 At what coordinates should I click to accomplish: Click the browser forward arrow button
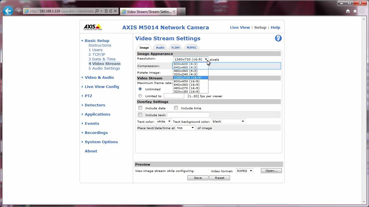click(x=18, y=11)
